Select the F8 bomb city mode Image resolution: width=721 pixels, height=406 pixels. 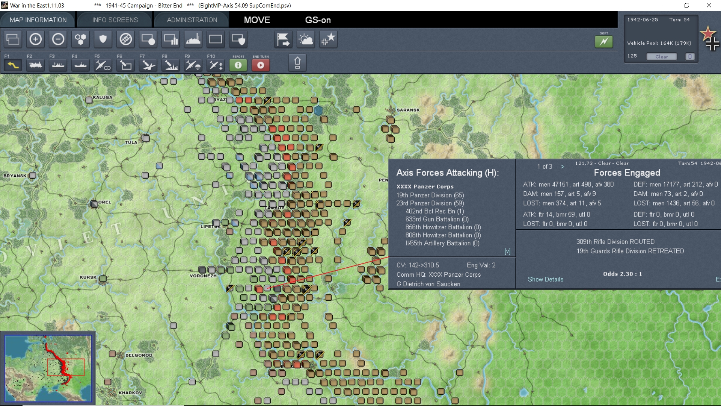pos(171,65)
